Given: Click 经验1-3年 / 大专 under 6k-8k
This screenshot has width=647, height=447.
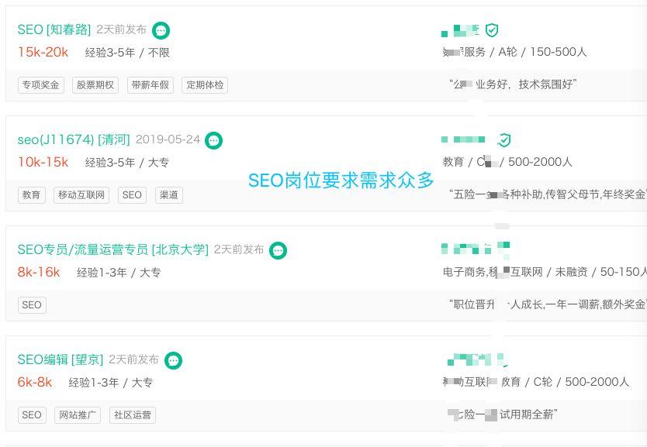Looking at the screenshot, I should click(111, 383).
